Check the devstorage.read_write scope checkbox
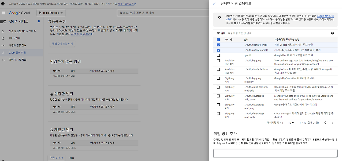Screen dimensions: 343x161 point(218,113)
